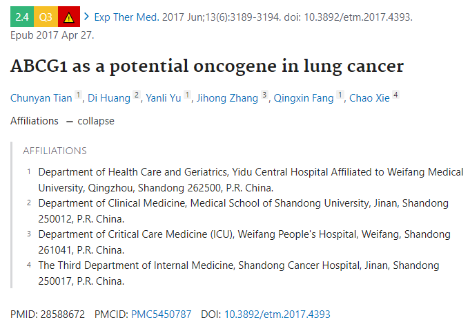Open author Yanli Yu's page

tap(164, 98)
